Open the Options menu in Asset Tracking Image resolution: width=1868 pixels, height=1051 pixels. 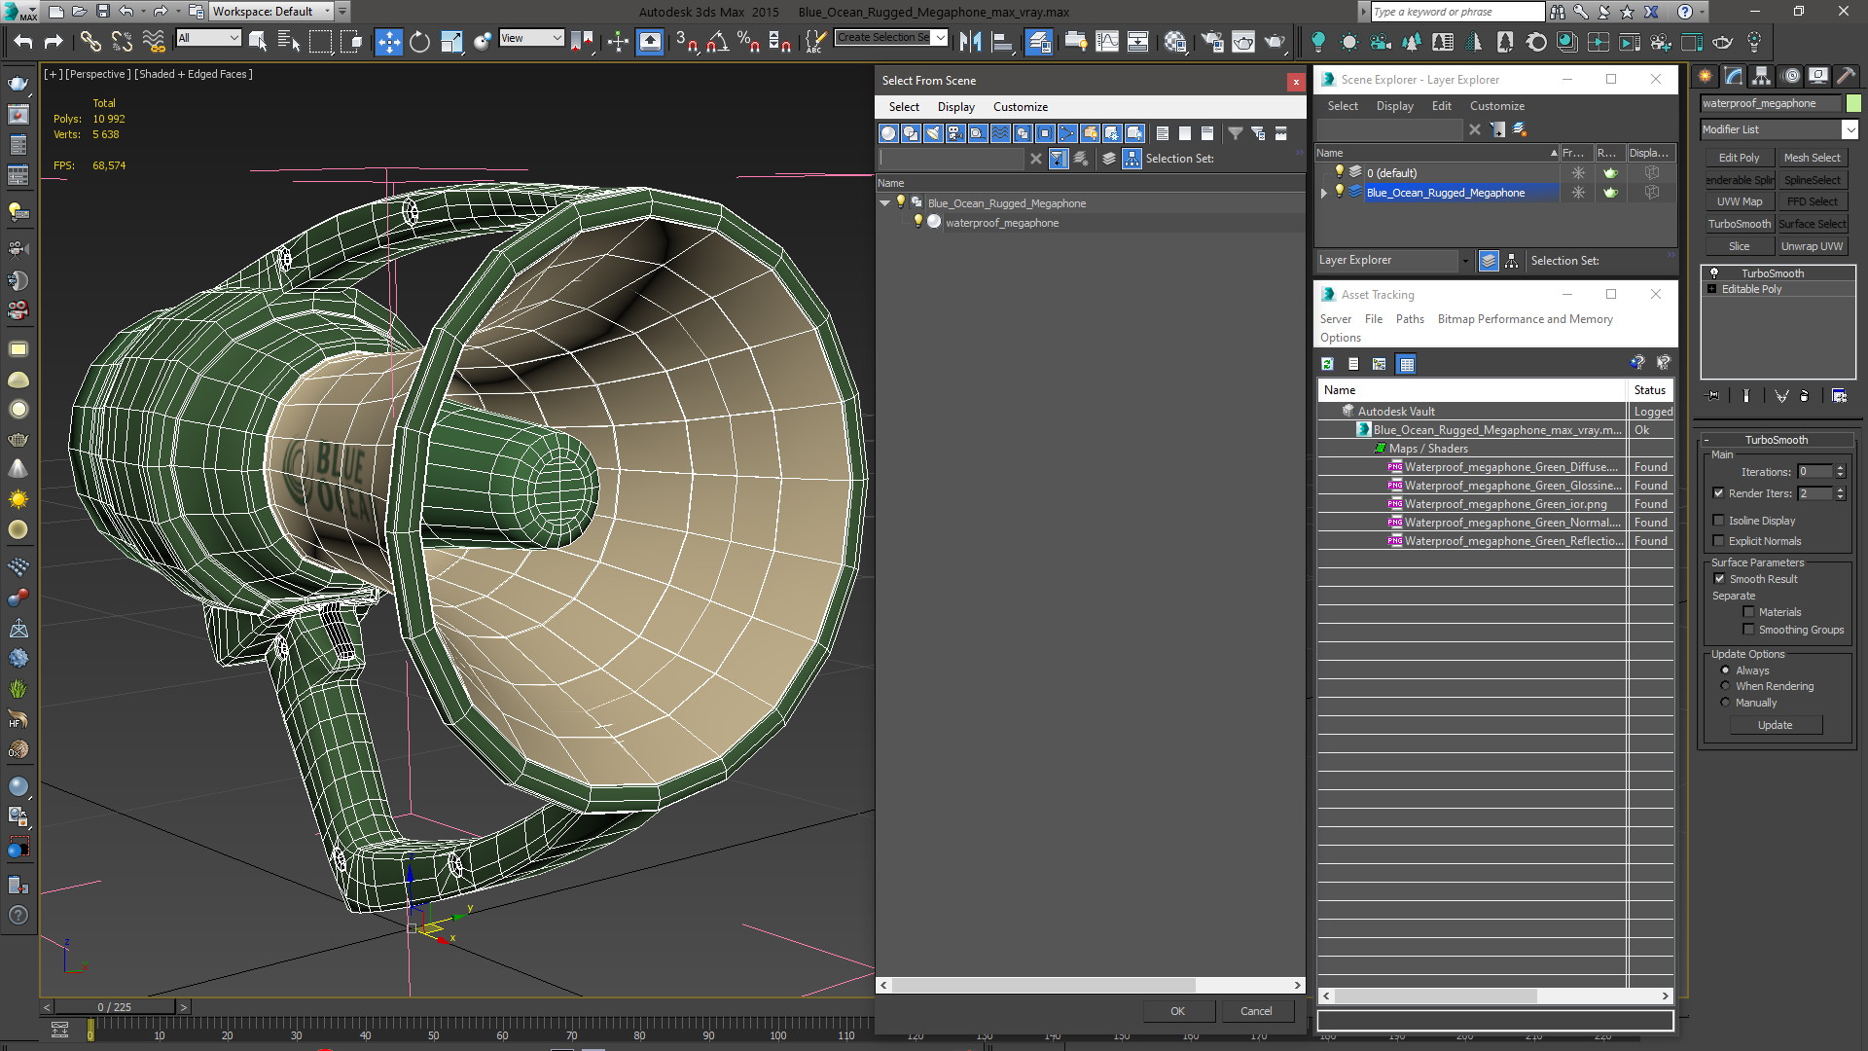point(1340,338)
